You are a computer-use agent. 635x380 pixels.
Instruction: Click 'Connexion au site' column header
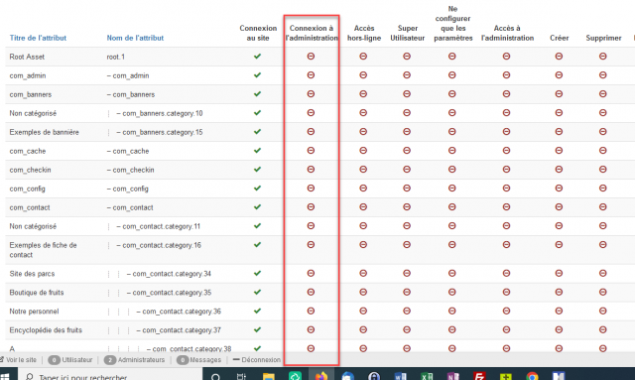point(258,33)
